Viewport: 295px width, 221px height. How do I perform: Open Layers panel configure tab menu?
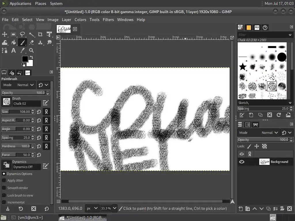tap(292, 124)
